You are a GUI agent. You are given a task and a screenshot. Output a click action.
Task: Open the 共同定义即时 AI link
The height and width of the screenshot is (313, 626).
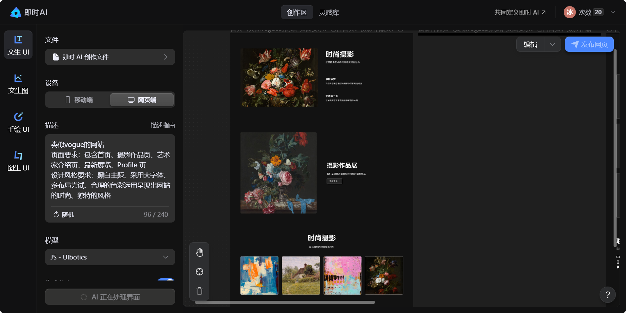point(520,13)
